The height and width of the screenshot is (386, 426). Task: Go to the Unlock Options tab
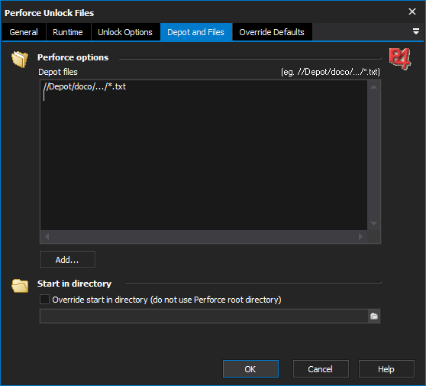coord(125,32)
